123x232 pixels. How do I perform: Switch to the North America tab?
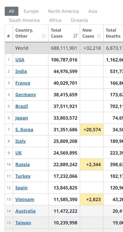pos(63,11)
